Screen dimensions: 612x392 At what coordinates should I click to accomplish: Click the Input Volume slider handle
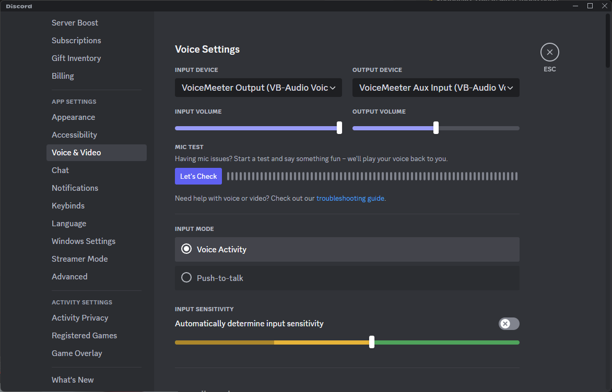(339, 128)
